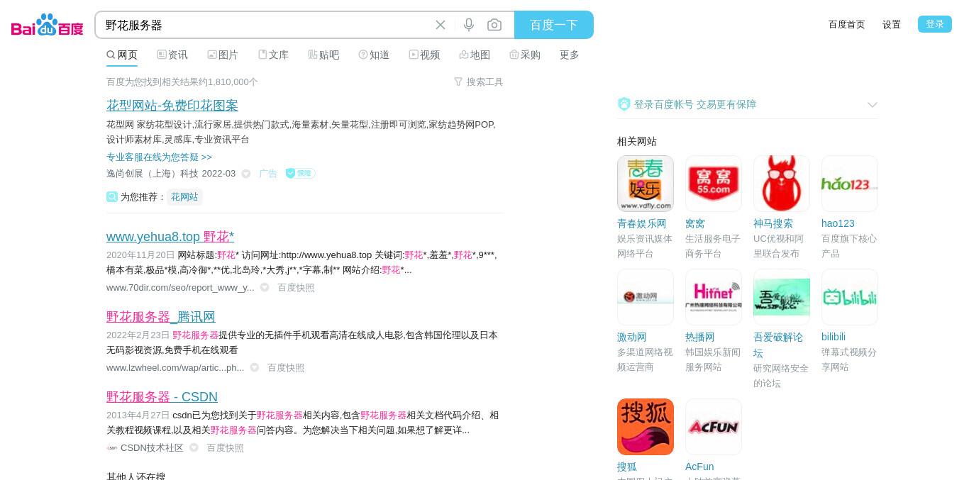Viewport: 969px width, 480px height.
Task: Click the 青春娱乐网 thumbnail
Action: 646,184
